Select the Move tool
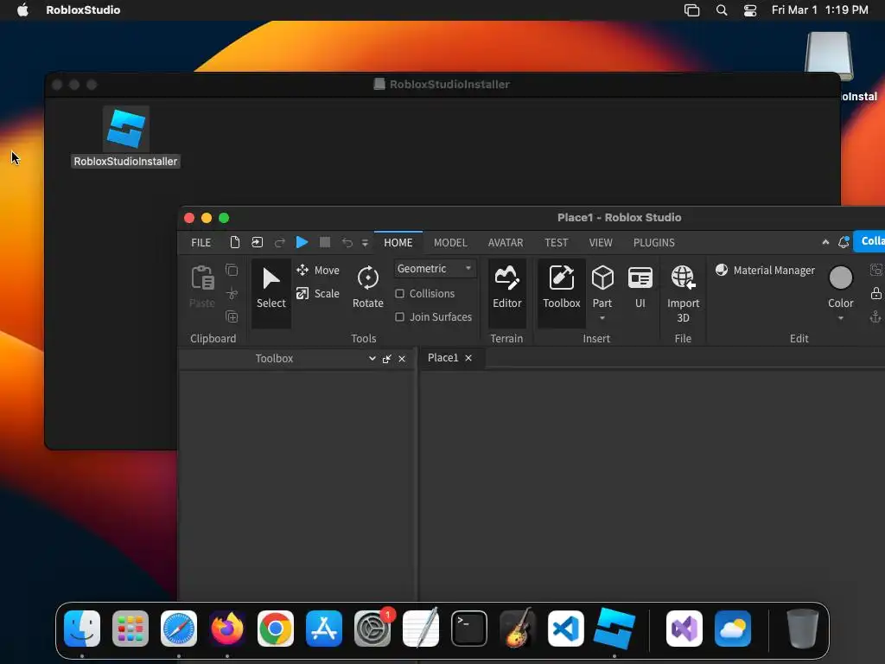The image size is (885, 664). (318, 270)
